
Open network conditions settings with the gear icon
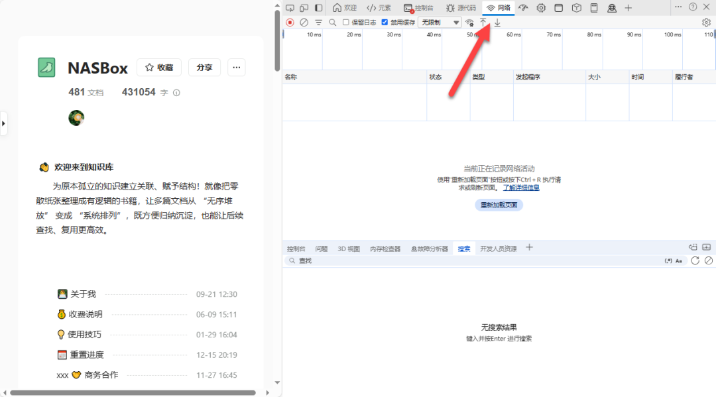tap(706, 22)
